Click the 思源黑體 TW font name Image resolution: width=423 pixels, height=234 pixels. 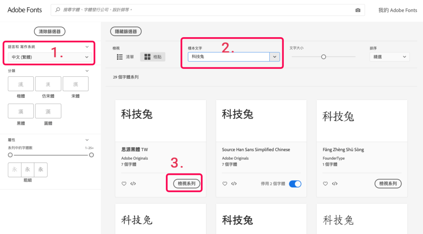pyautogui.click(x=135, y=150)
